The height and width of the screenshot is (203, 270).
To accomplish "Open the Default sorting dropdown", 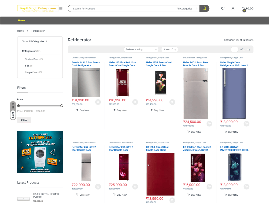I will point(141,49).
